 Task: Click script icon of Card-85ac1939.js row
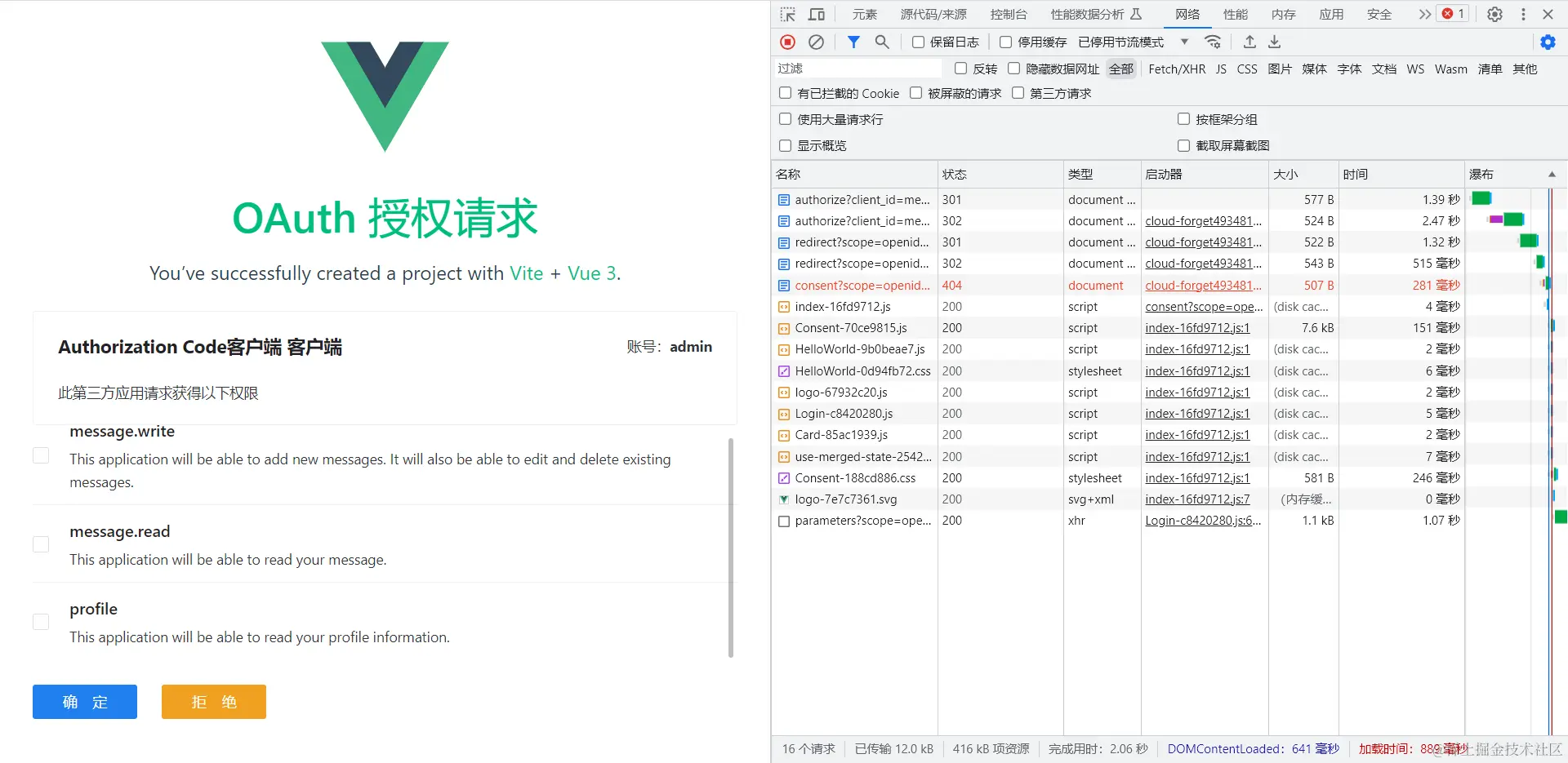point(784,435)
